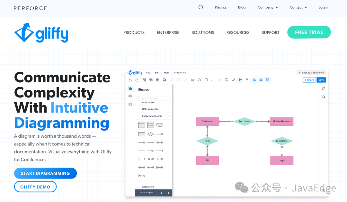Pick the diamond relationship shape in library
Screen dimensions: 347x202
[x=151, y=134]
